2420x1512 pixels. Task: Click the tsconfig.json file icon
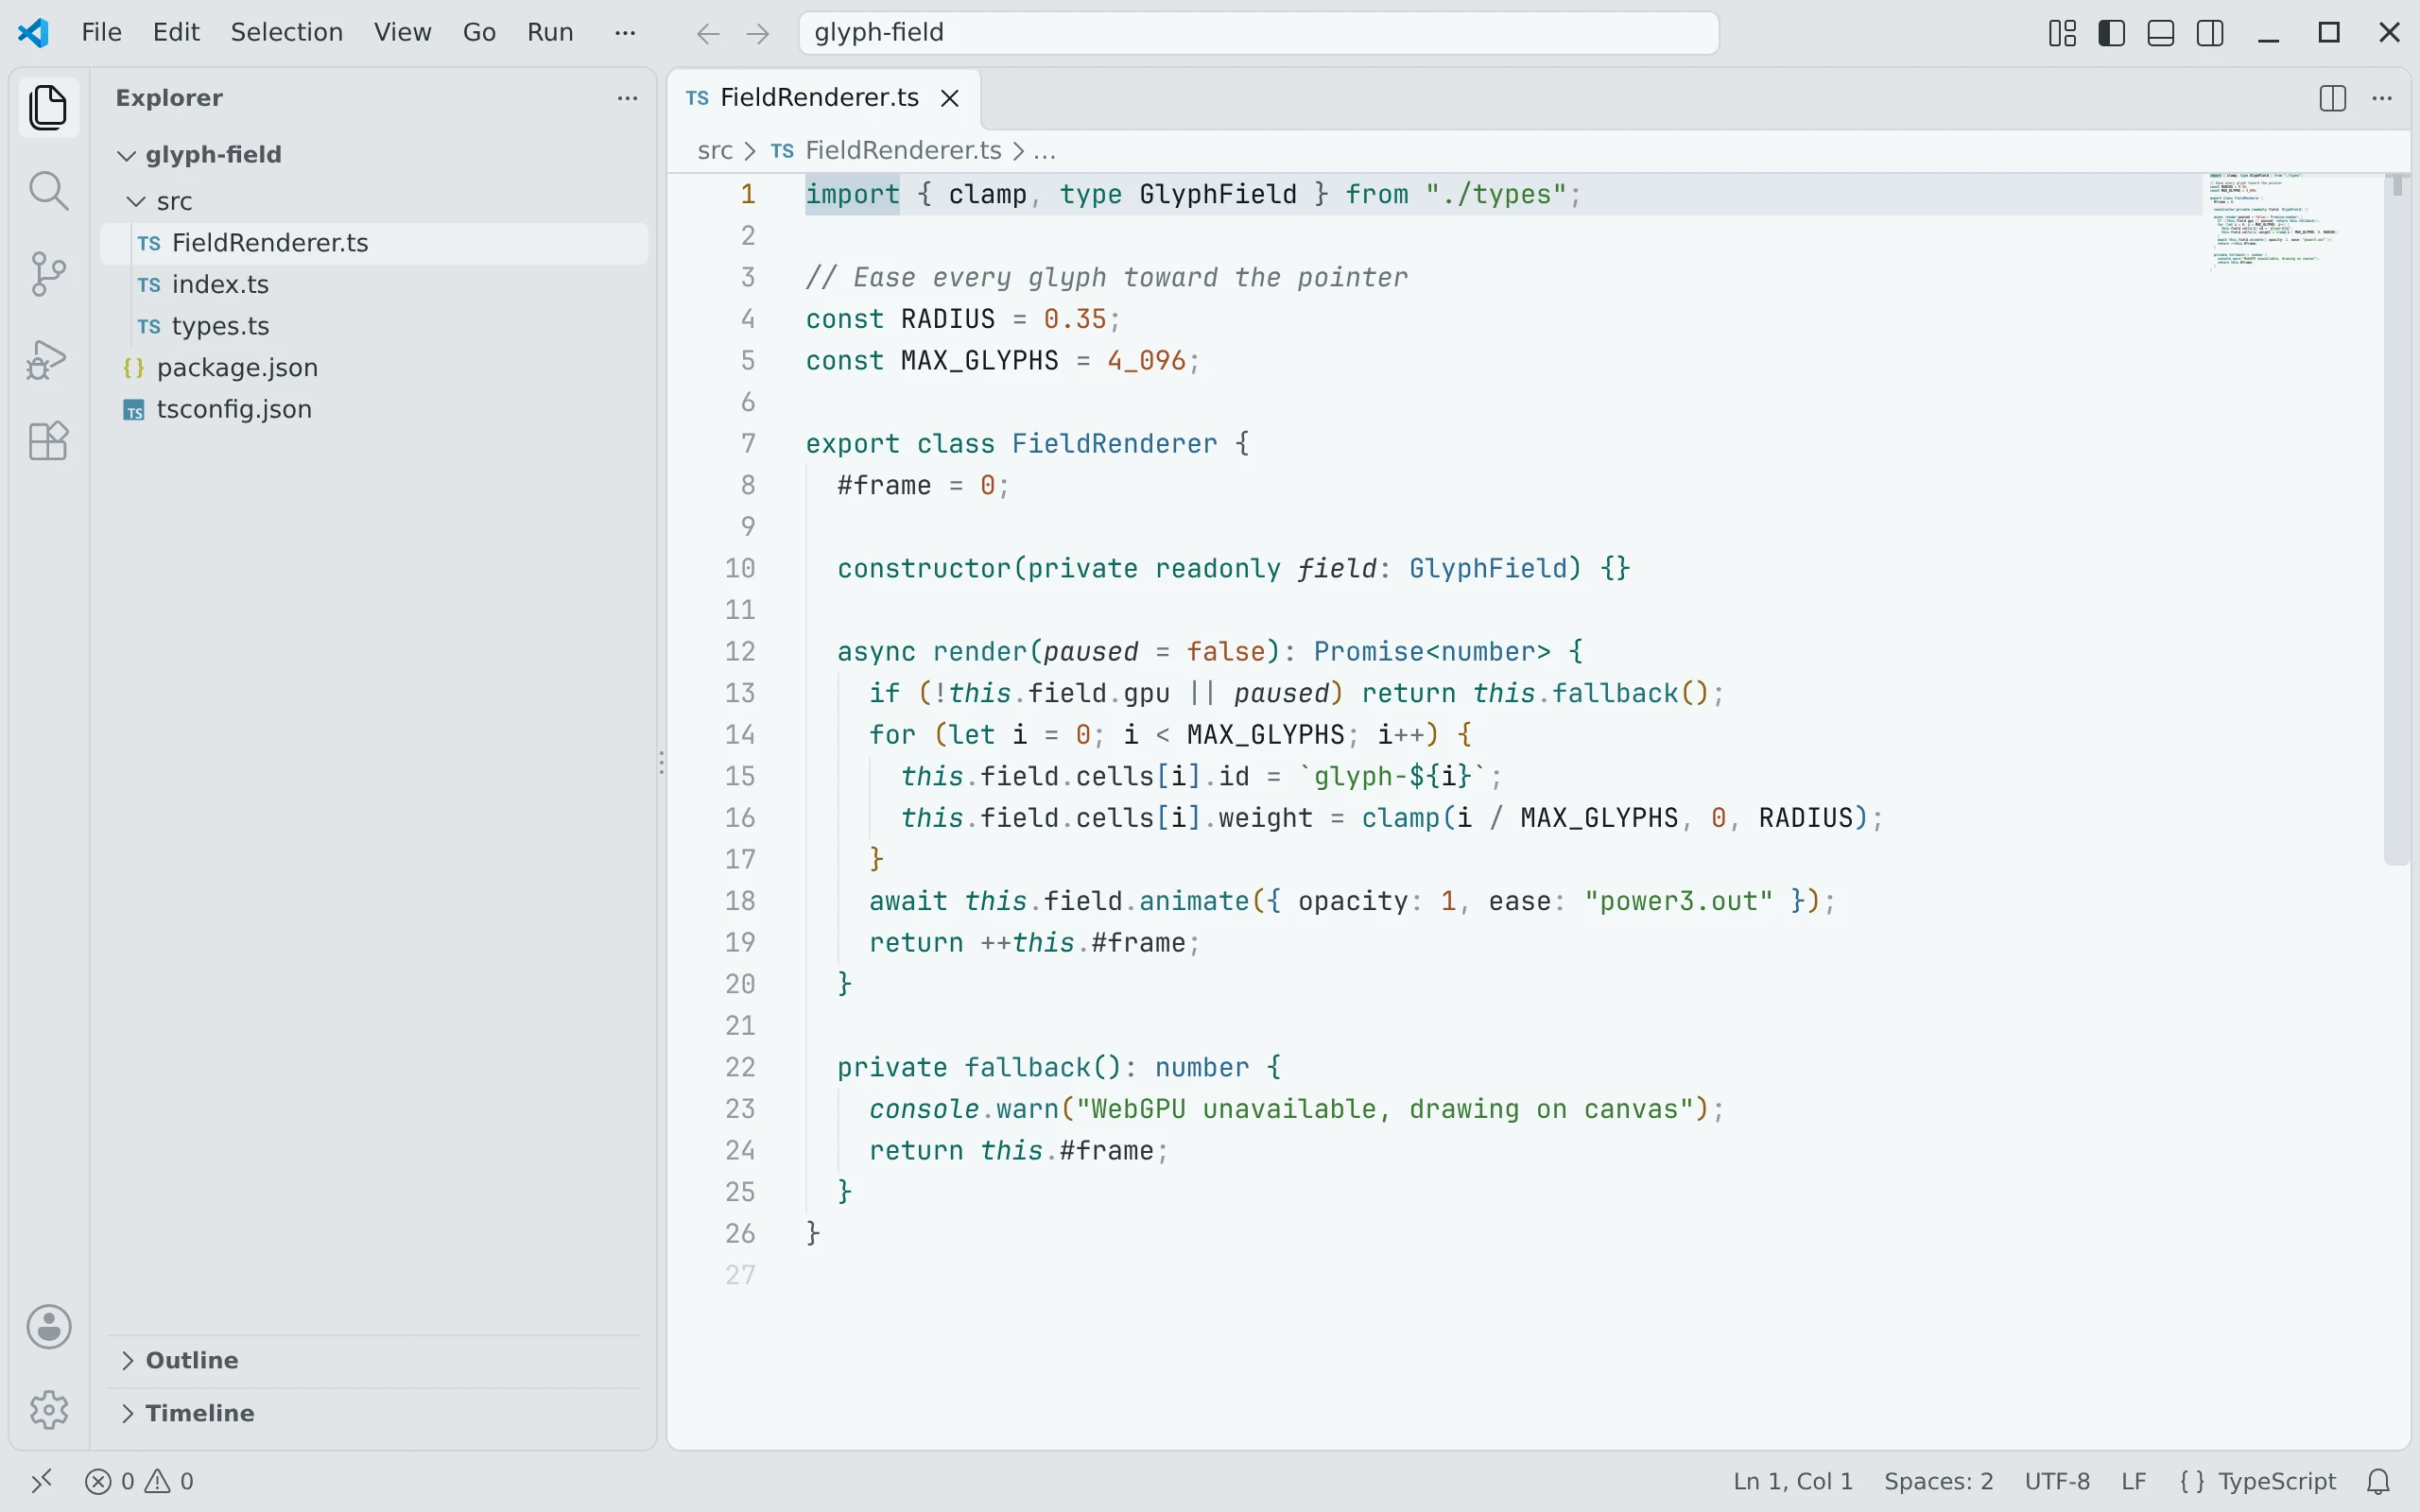(133, 410)
